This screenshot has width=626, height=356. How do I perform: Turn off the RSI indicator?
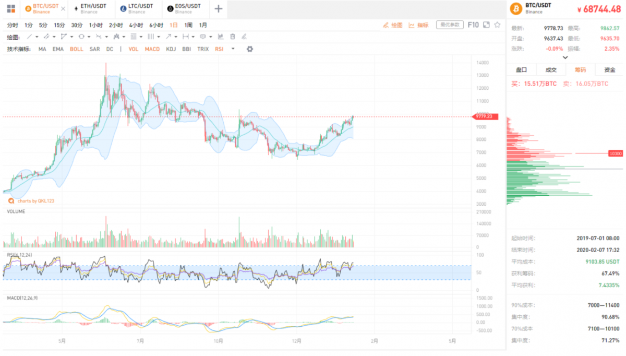(219, 49)
